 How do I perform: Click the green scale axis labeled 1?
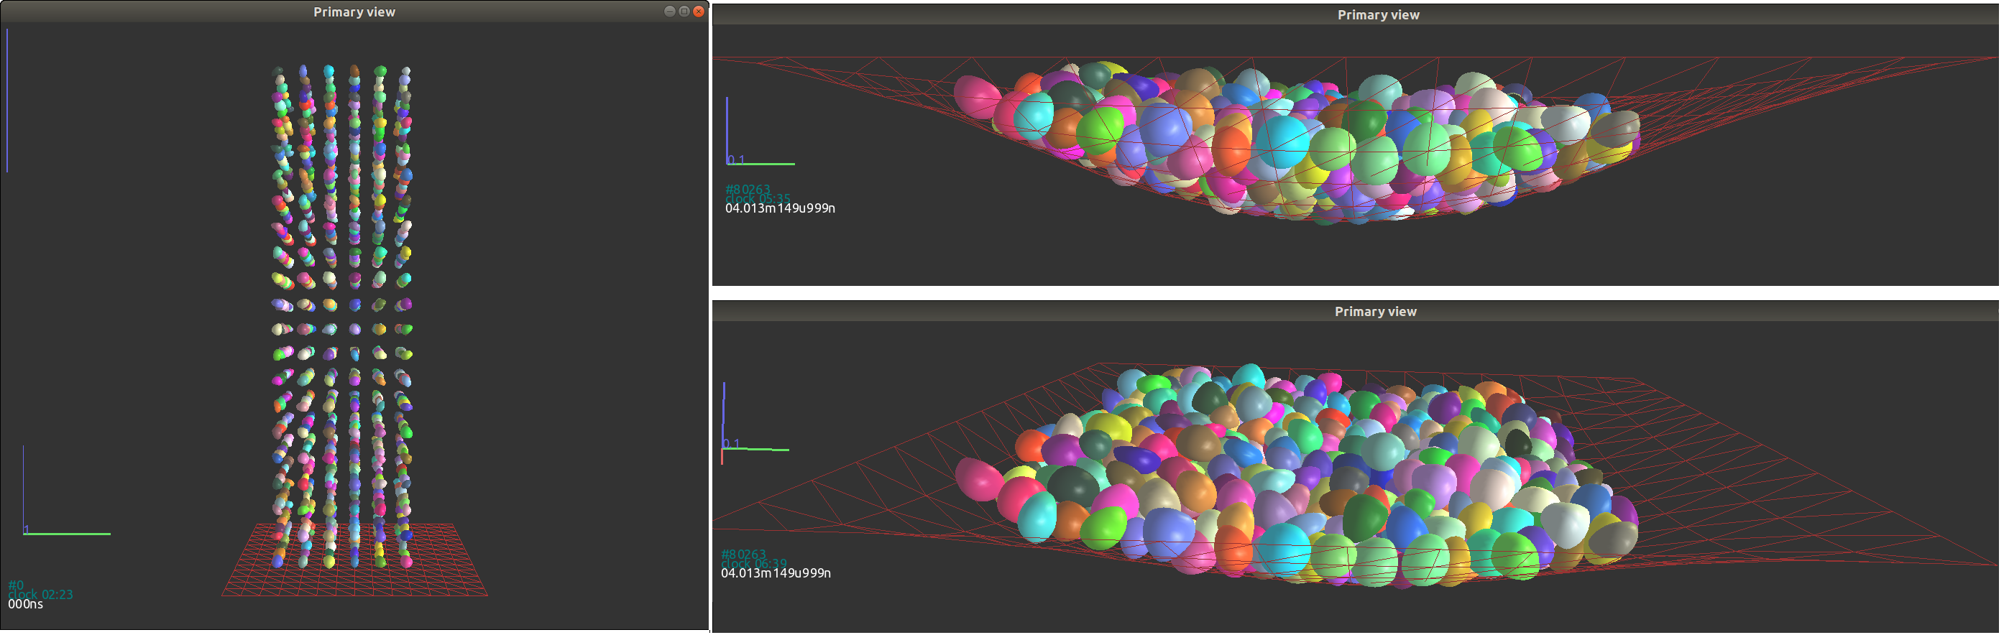coord(67,534)
